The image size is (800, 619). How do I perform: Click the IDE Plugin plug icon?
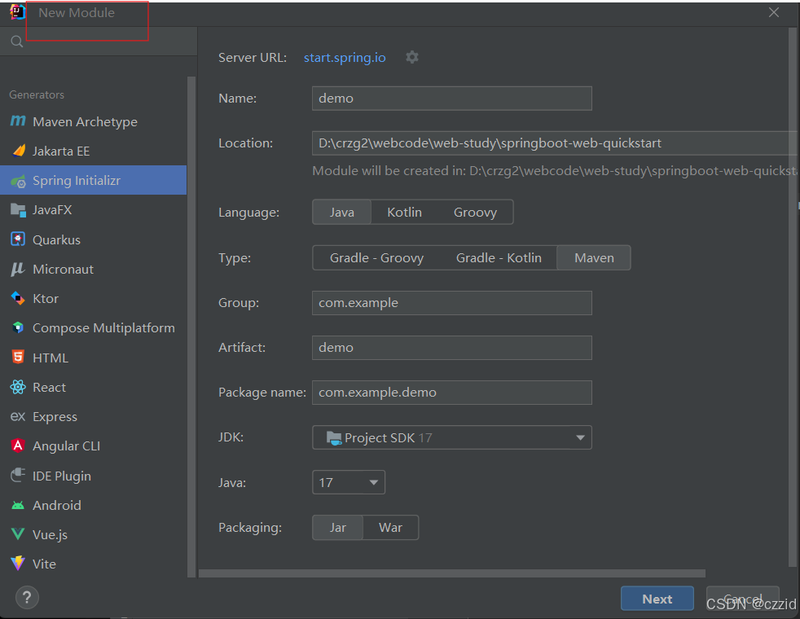[18, 475]
